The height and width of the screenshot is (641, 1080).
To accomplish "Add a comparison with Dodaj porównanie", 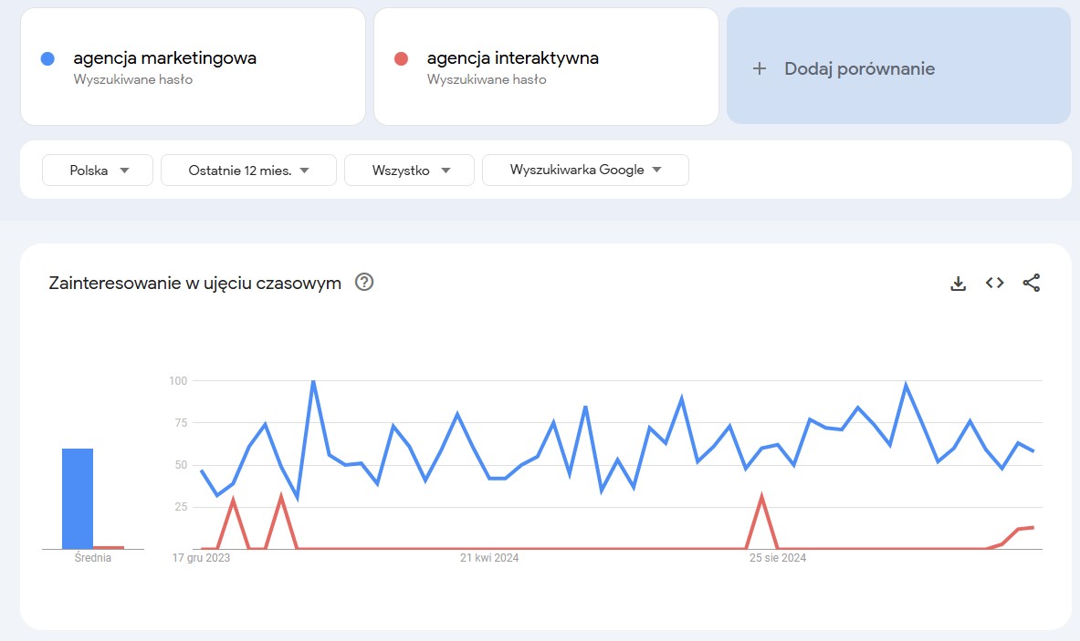I will 899,67.
